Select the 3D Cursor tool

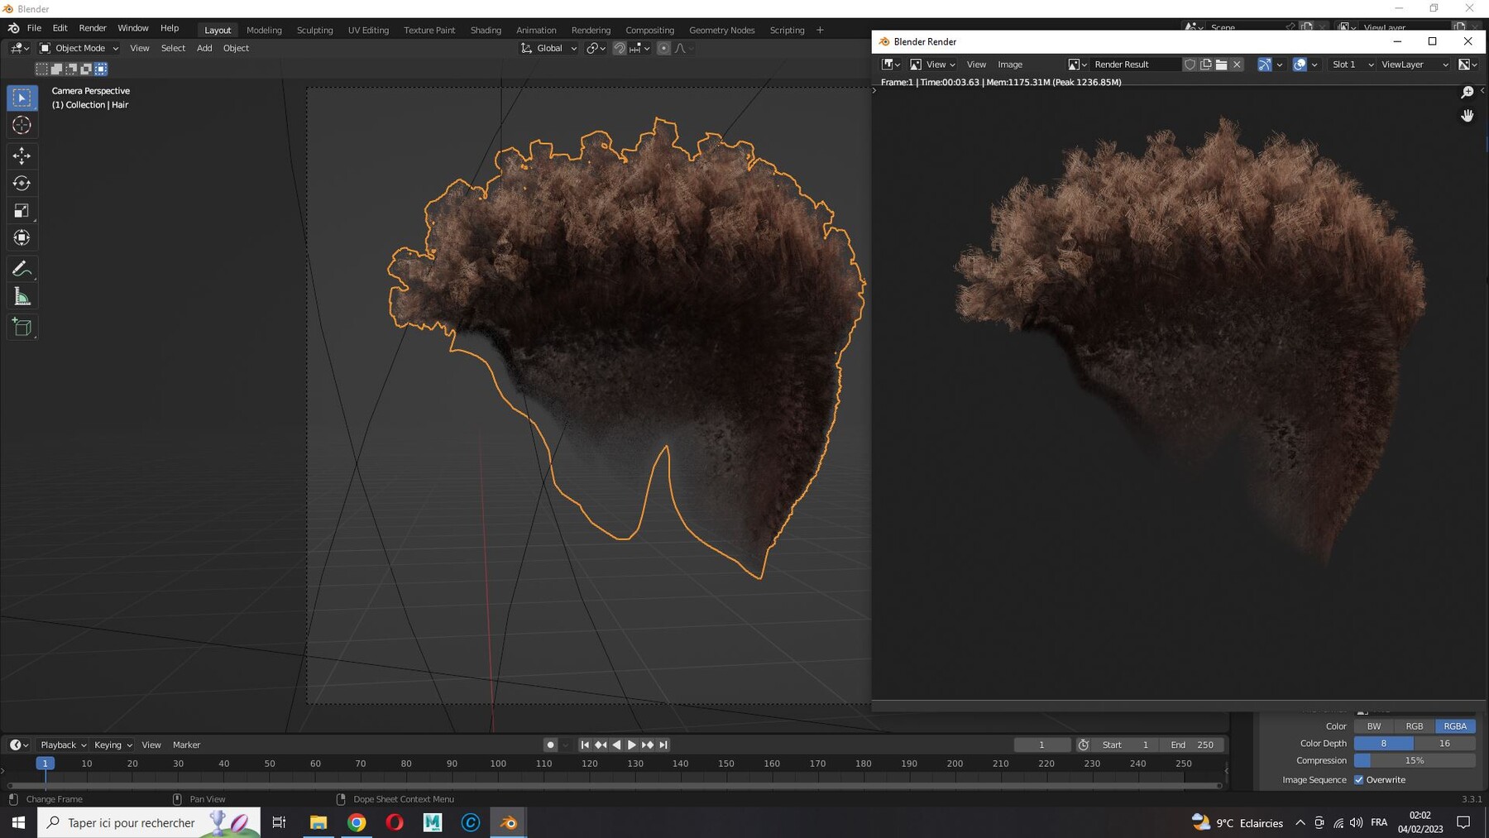(22, 126)
